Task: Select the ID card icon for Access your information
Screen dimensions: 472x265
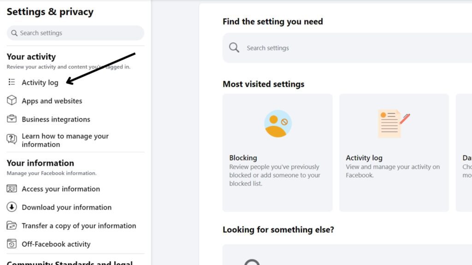Action: tap(11, 189)
